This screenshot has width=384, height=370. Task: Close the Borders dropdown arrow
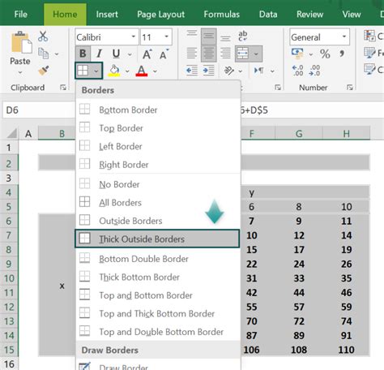pyautogui.click(x=96, y=71)
